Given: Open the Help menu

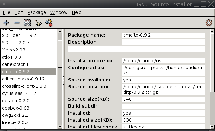Looking at the screenshot, I should coord(77,12).
